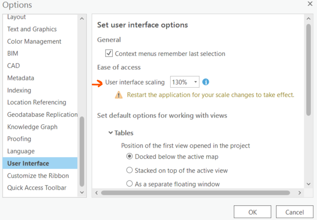This screenshot has width=317, height=220.
Task: Open Customize the Ribbon options
Action: pos(38,176)
